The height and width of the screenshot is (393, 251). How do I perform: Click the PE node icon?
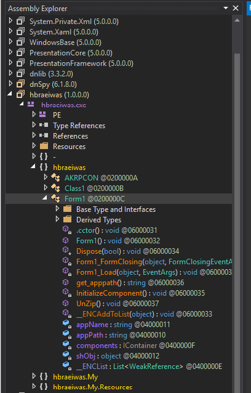point(43,115)
